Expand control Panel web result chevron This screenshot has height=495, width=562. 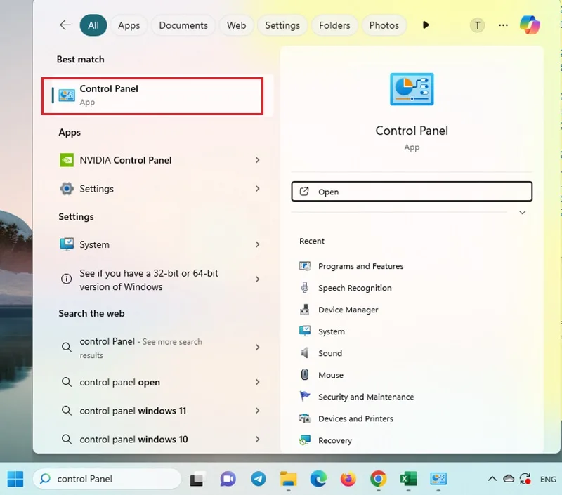(x=257, y=347)
